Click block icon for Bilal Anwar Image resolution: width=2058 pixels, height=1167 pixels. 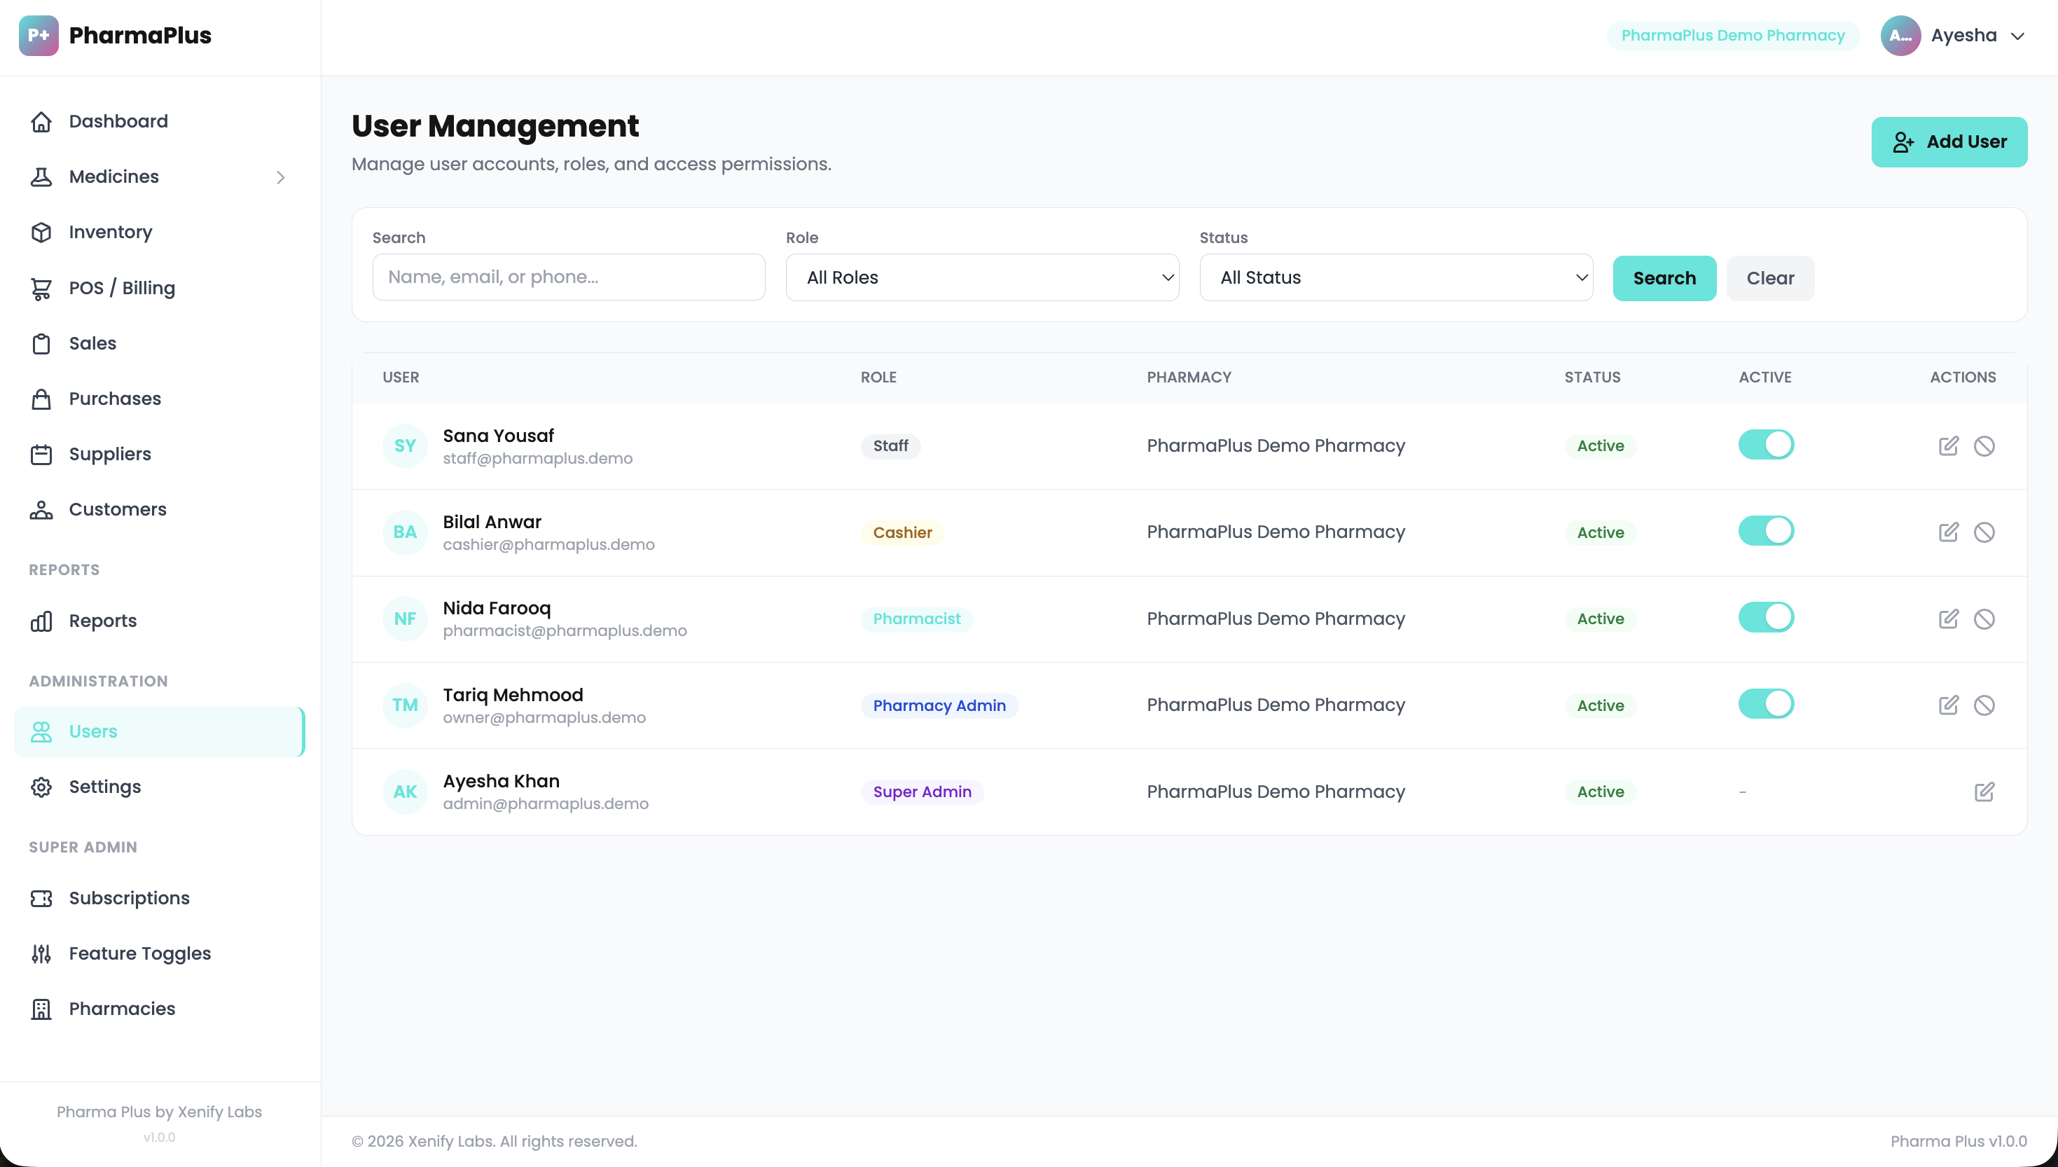point(1984,532)
